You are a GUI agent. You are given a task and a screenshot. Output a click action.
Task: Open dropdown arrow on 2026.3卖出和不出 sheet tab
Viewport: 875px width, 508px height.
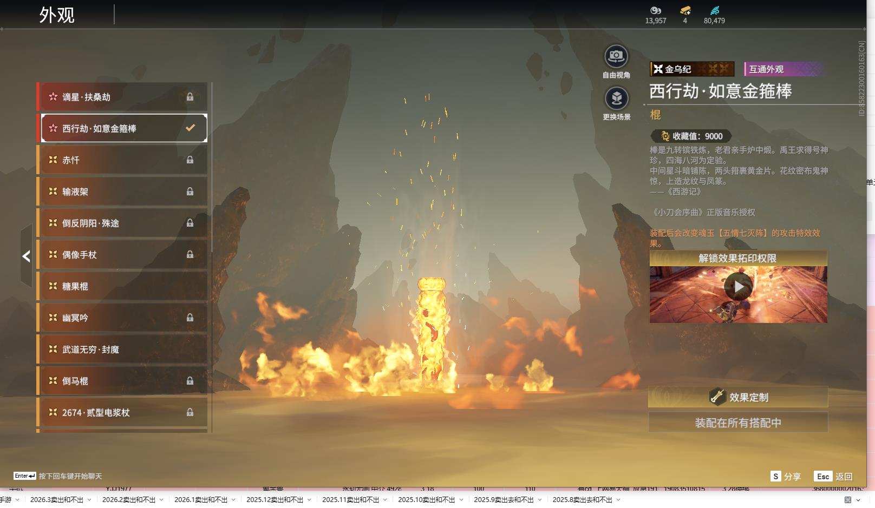coord(89,500)
